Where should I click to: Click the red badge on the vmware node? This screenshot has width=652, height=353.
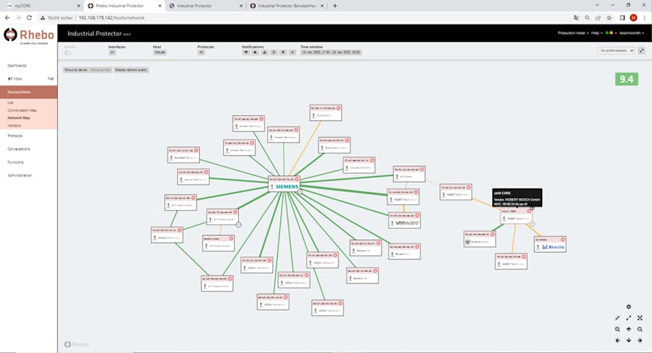[x=417, y=215]
